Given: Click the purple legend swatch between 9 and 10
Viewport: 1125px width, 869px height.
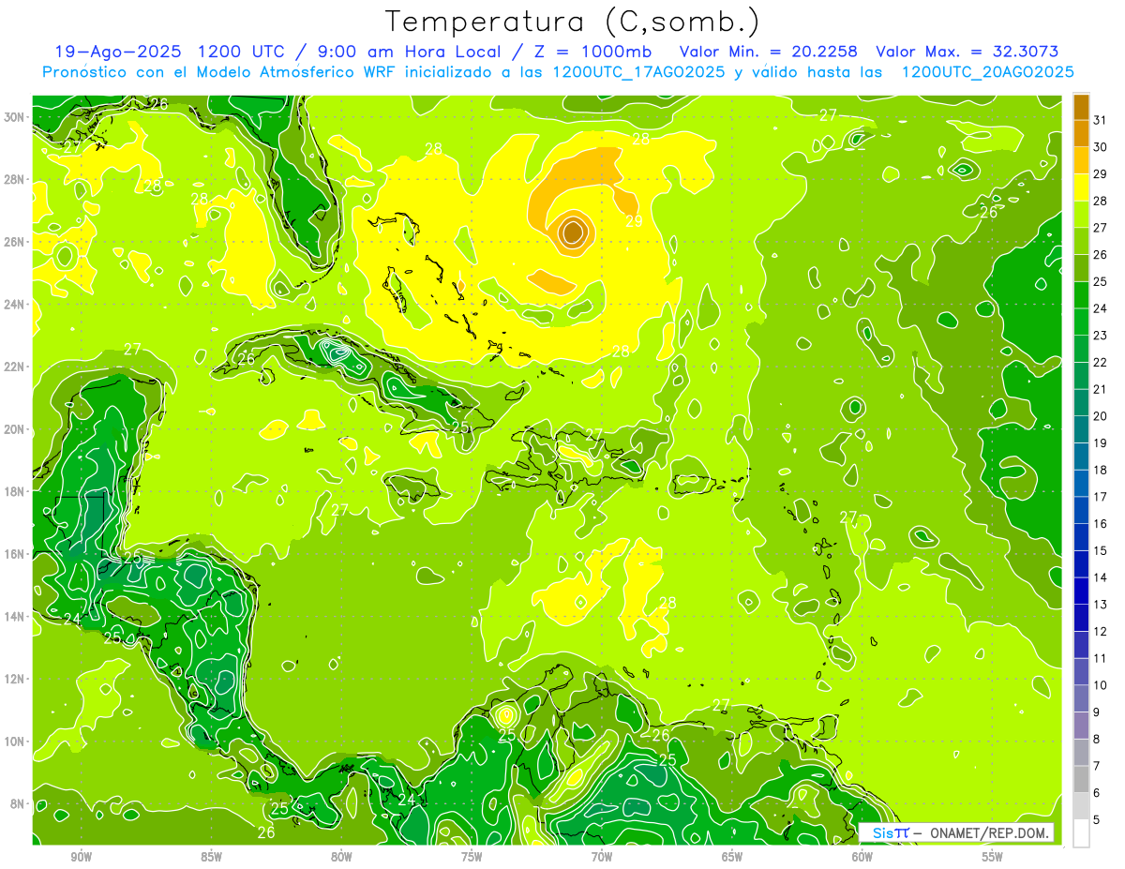Looking at the screenshot, I should [x=1082, y=698].
